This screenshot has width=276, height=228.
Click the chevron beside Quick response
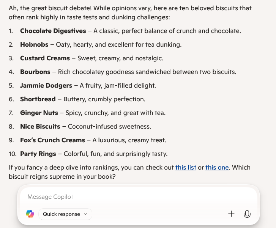85,214
